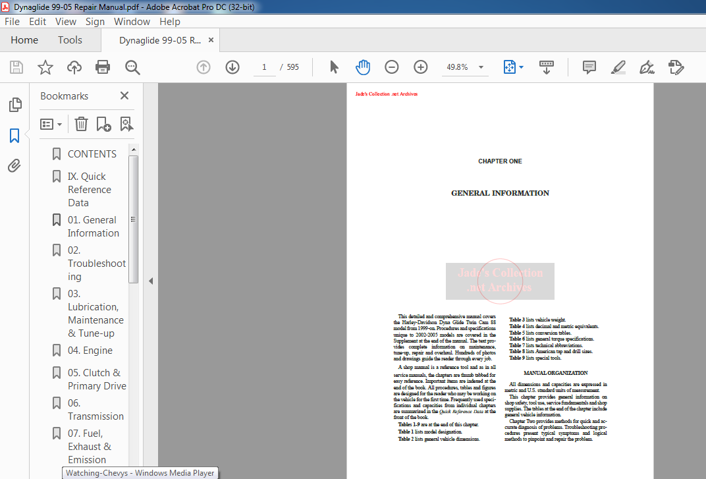Click the scrolling mode keyboard icon
The height and width of the screenshot is (479, 706).
click(x=546, y=67)
